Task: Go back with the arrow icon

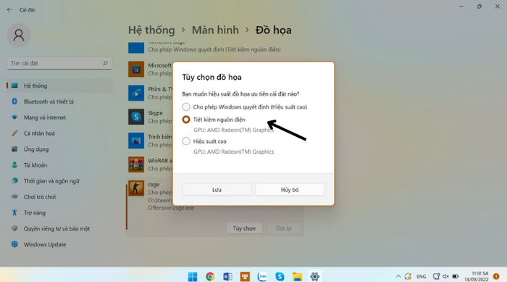Action: point(9,9)
